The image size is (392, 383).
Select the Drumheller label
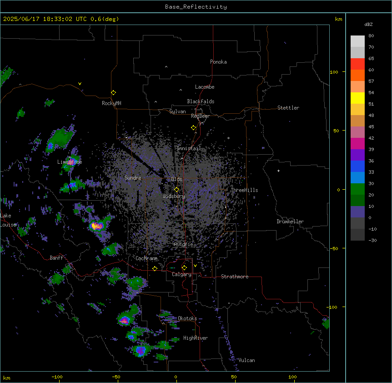[x=290, y=222]
